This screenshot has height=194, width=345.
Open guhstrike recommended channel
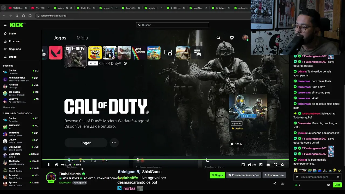[x=21, y=134]
